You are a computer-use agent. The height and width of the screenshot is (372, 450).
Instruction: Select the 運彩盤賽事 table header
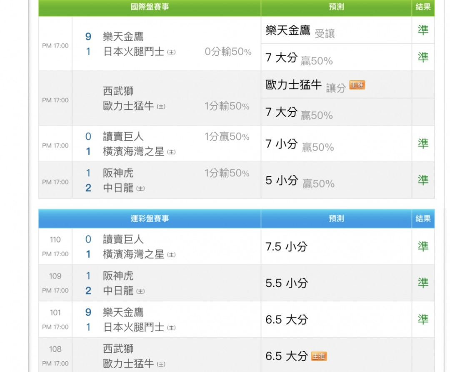[x=150, y=219]
